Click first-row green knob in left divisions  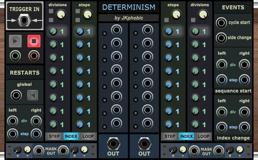[x=53, y=31]
